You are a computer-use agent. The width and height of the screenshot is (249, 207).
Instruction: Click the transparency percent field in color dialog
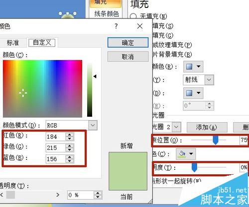click(81, 195)
